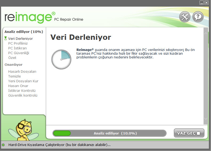Click the hourglass icon beside Veri Derleniyor
This screenshot has height=151, width=211.
tap(6, 38)
